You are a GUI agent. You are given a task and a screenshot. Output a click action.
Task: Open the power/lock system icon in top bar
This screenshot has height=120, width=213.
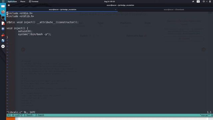click(210, 1)
